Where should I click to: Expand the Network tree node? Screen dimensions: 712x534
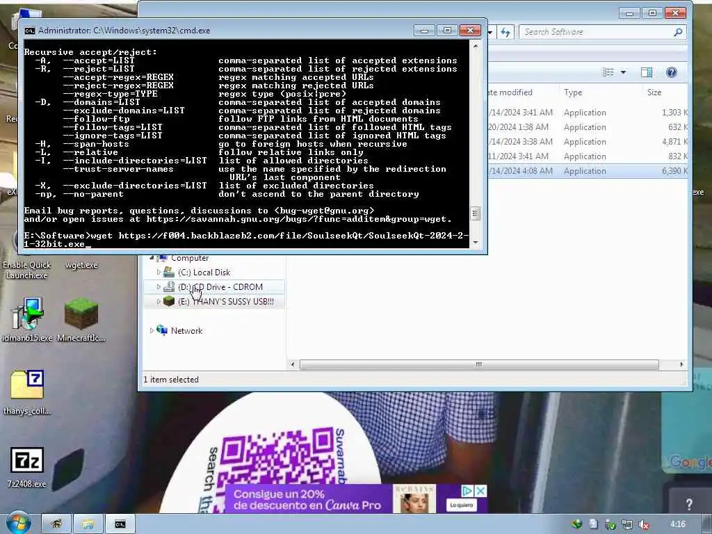coord(151,330)
